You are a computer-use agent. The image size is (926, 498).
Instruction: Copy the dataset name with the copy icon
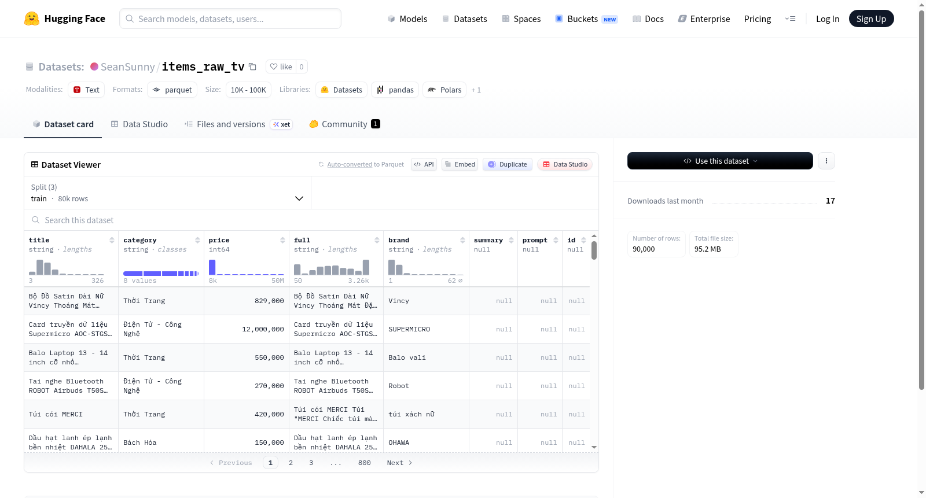[x=253, y=67]
